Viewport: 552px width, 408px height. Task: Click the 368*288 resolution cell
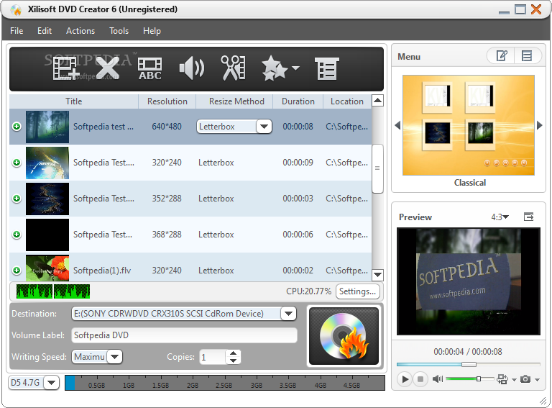(167, 235)
